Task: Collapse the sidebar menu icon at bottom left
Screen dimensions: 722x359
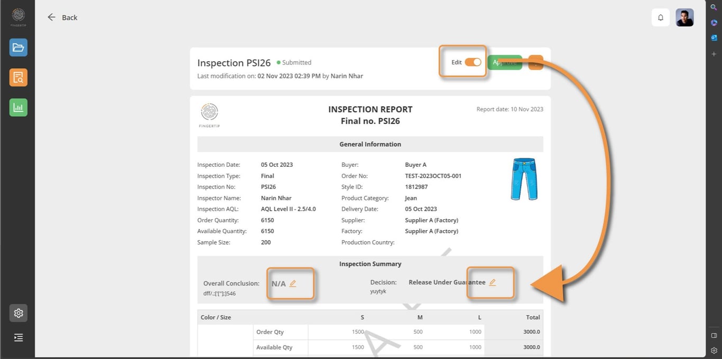Action: coord(18,337)
